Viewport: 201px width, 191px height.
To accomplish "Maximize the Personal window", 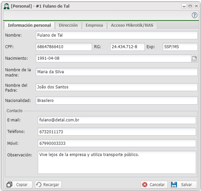I will 189,6.
